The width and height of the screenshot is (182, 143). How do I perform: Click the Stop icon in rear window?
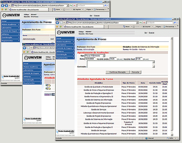point(74,5)
